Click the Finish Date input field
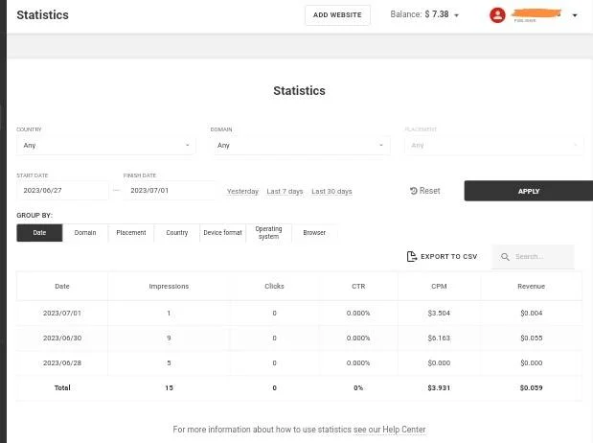The image size is (593, 443). 170,191
